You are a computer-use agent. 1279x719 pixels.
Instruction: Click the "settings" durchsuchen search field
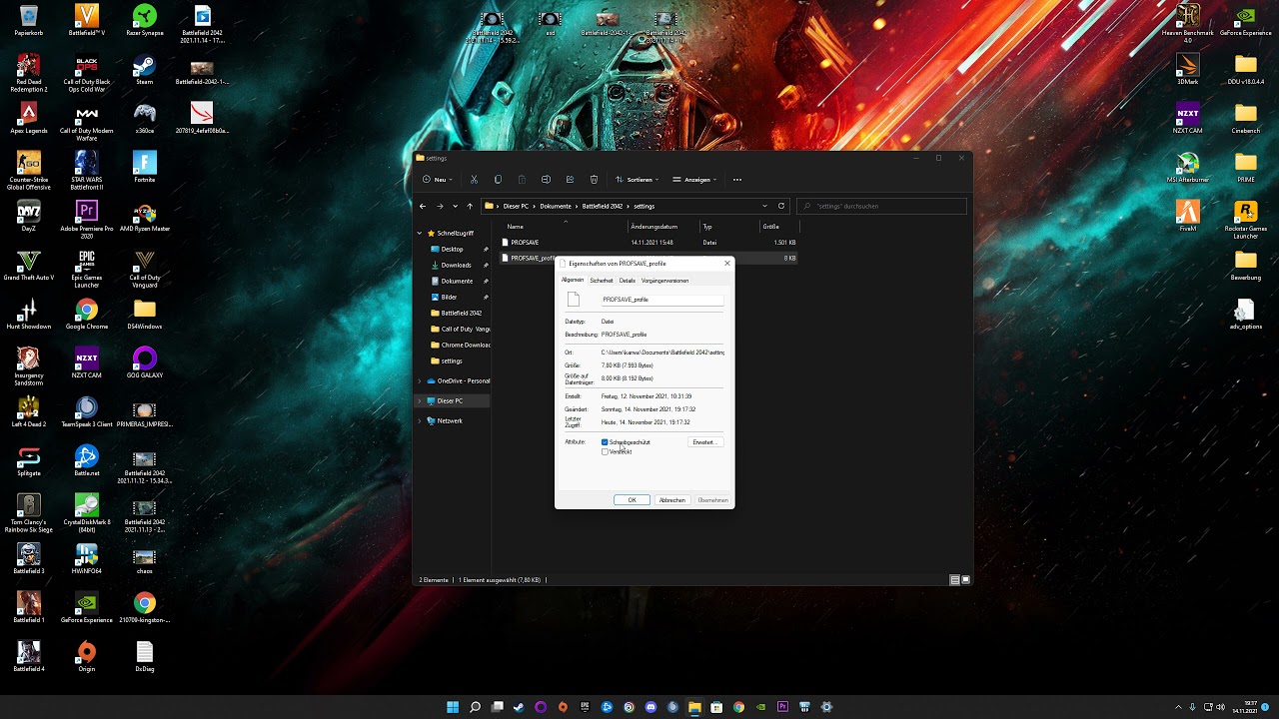tap(881, 206)
